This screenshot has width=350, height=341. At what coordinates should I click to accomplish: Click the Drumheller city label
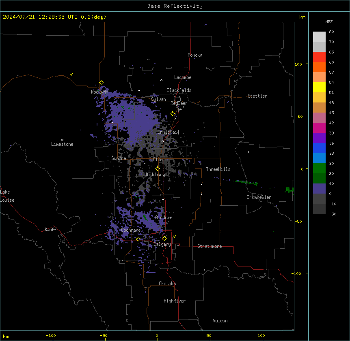259,197
